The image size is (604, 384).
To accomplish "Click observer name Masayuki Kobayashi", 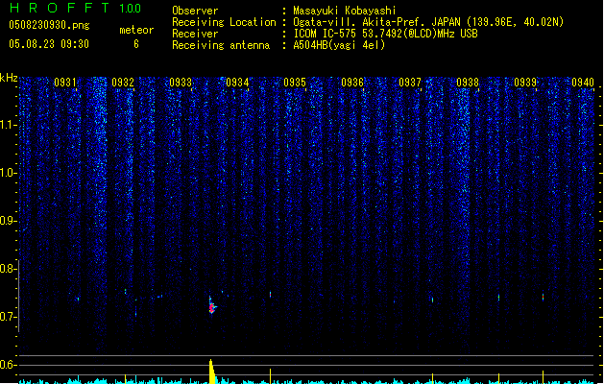I will click(x=345, y=11).
